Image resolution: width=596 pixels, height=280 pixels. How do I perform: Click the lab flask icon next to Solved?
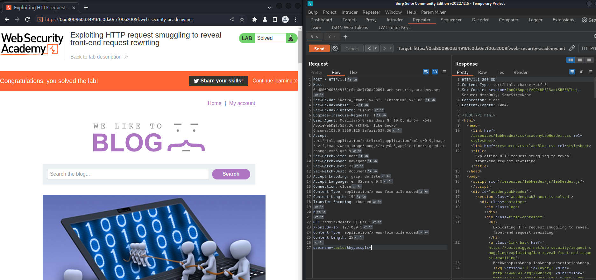tap(291, 38)
